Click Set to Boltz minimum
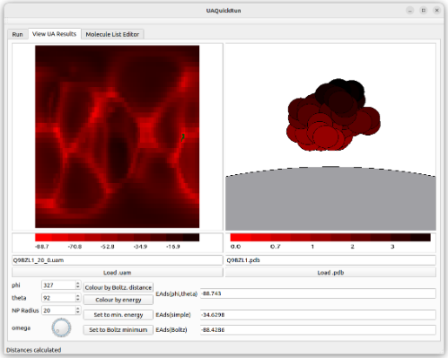 [x=119, y=329]
